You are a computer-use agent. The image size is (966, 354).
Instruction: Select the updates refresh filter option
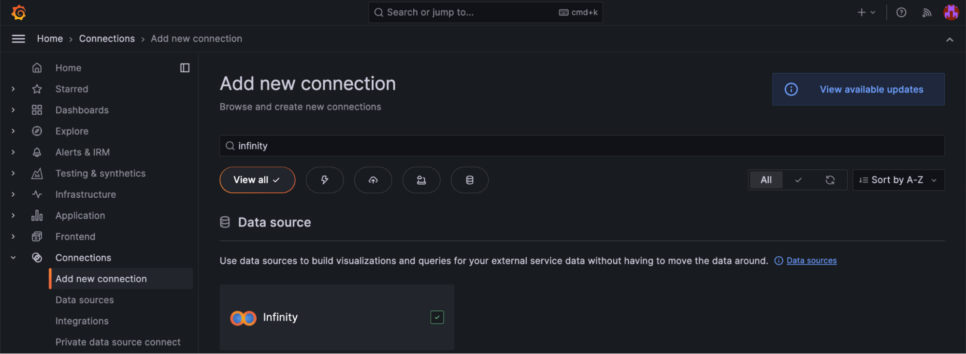pyautogui.click(x=830, y=180)
